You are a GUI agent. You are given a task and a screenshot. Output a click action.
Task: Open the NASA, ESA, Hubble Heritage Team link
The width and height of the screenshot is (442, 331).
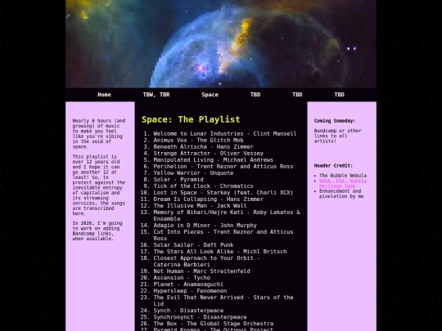click(x=342, y=183)
